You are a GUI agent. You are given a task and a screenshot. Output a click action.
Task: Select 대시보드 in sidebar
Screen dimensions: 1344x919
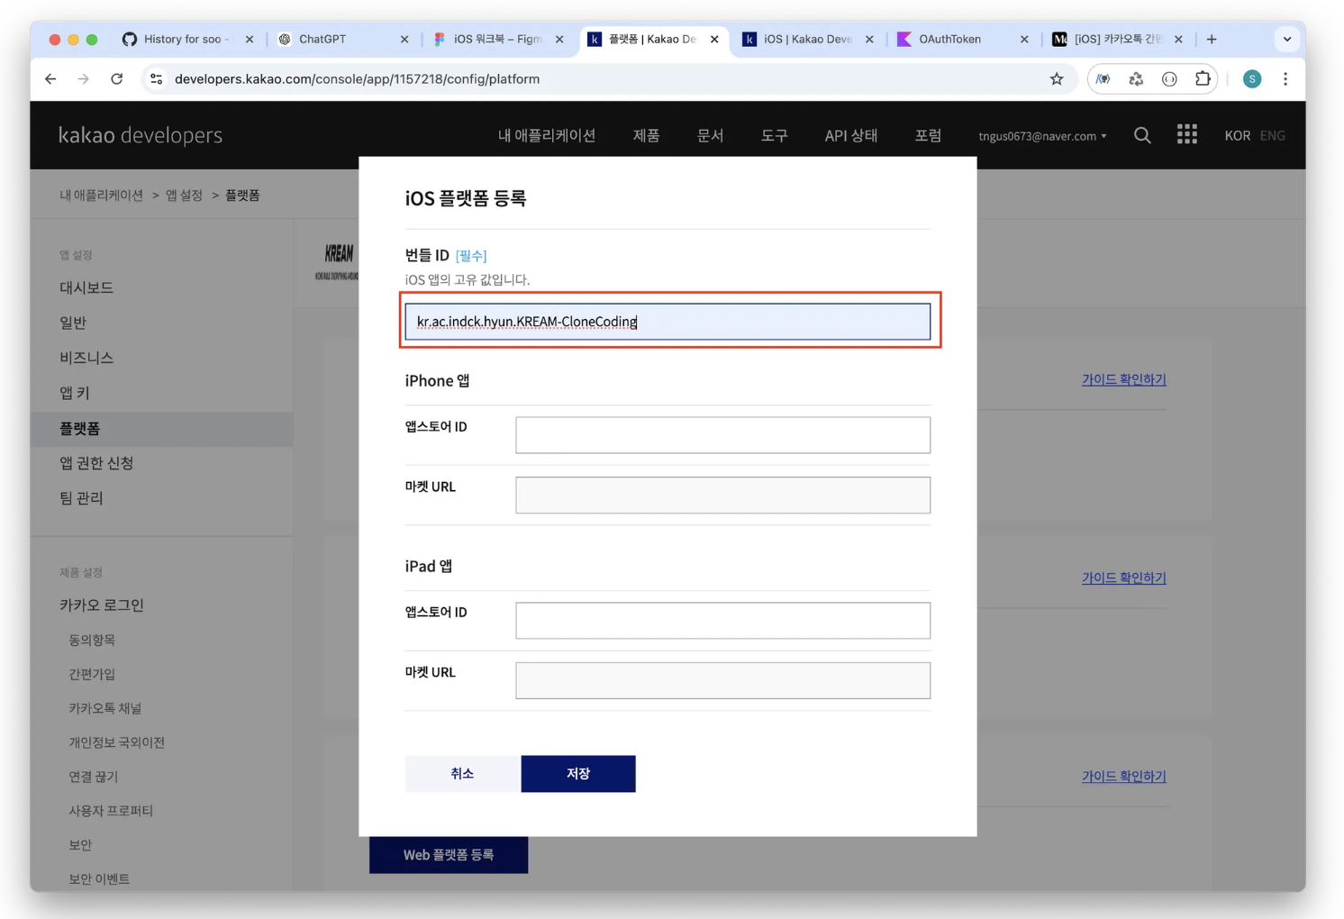point(86,287)
